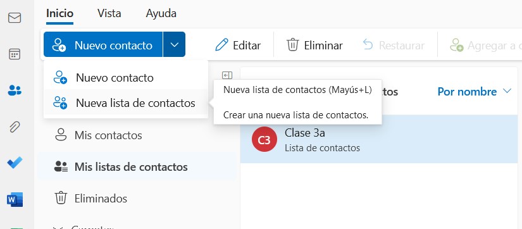
Task: Open the To Do checkmark icon
Action: tap(15, 163)
